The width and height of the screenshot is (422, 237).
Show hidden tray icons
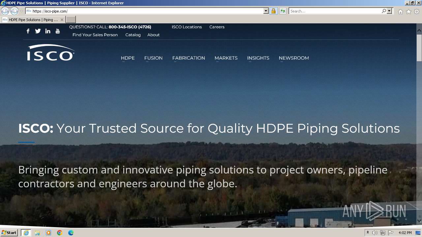pyautogui.click(x=368, y=233)
